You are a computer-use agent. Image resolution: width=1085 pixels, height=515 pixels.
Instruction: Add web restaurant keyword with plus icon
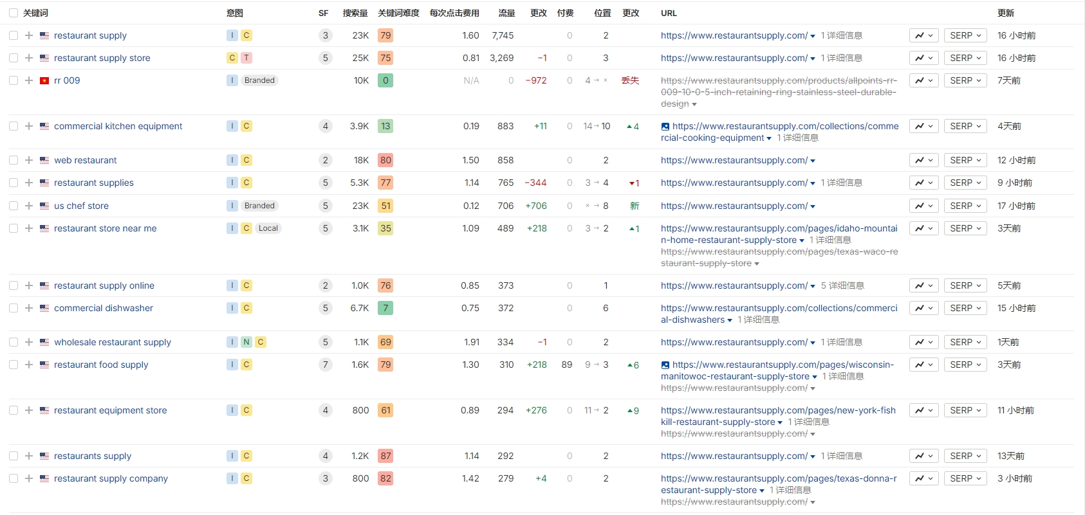[29, 160]
